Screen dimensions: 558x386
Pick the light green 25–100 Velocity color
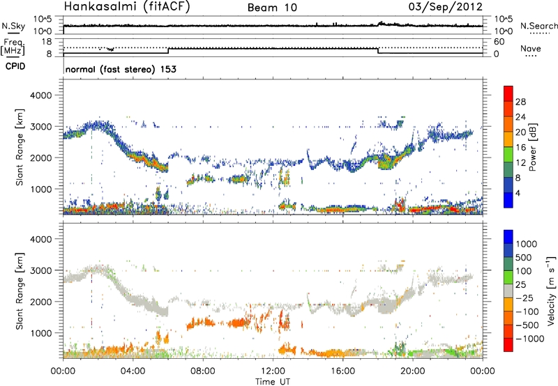click(x=508, y=277)
